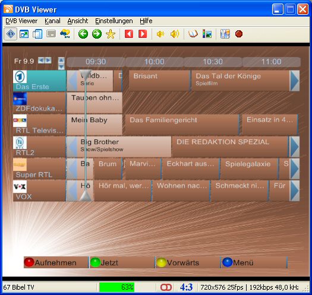Expand later programs arrow in Das Erste row
This screenshot has width=312, height=295.
click(x=295, y=81)
